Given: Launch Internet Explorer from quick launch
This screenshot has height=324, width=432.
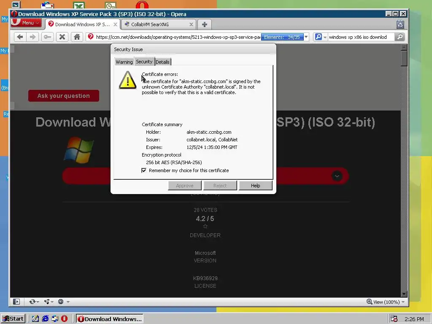Looking at the screenshot, I should click(x=45, y=319).
